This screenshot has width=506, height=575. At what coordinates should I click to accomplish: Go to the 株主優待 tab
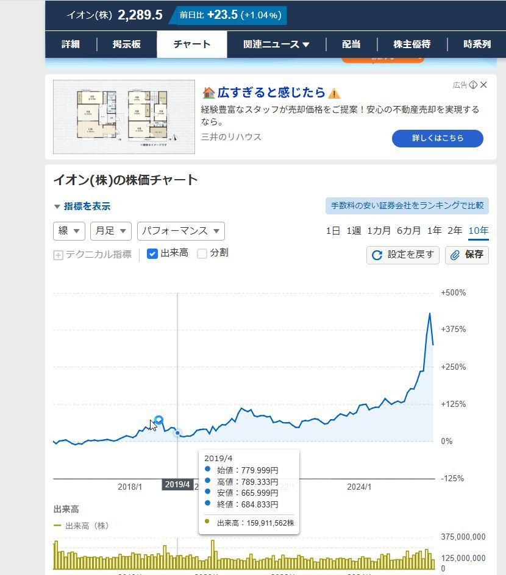pyautogui.click(x=412, y=44)
